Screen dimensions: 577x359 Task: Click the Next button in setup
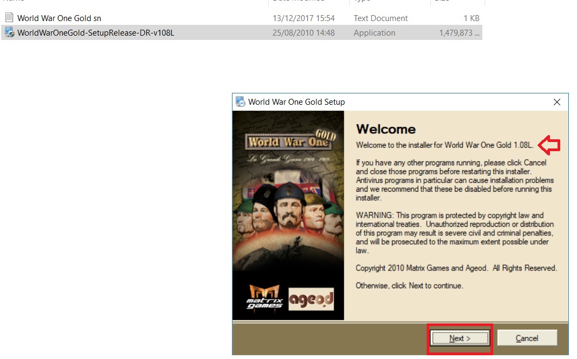tap(460, 338)
